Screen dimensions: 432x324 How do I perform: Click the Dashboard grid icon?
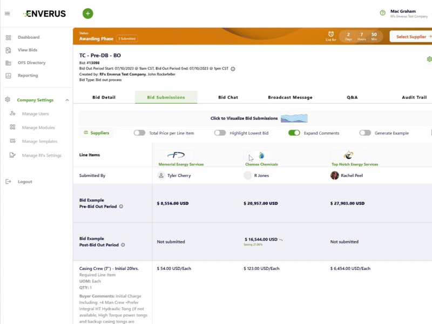pos(8,37)
